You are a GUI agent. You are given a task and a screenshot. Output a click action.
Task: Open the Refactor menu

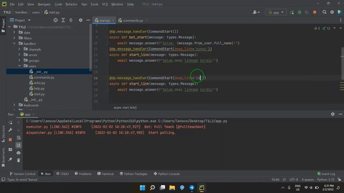point(71,4)
